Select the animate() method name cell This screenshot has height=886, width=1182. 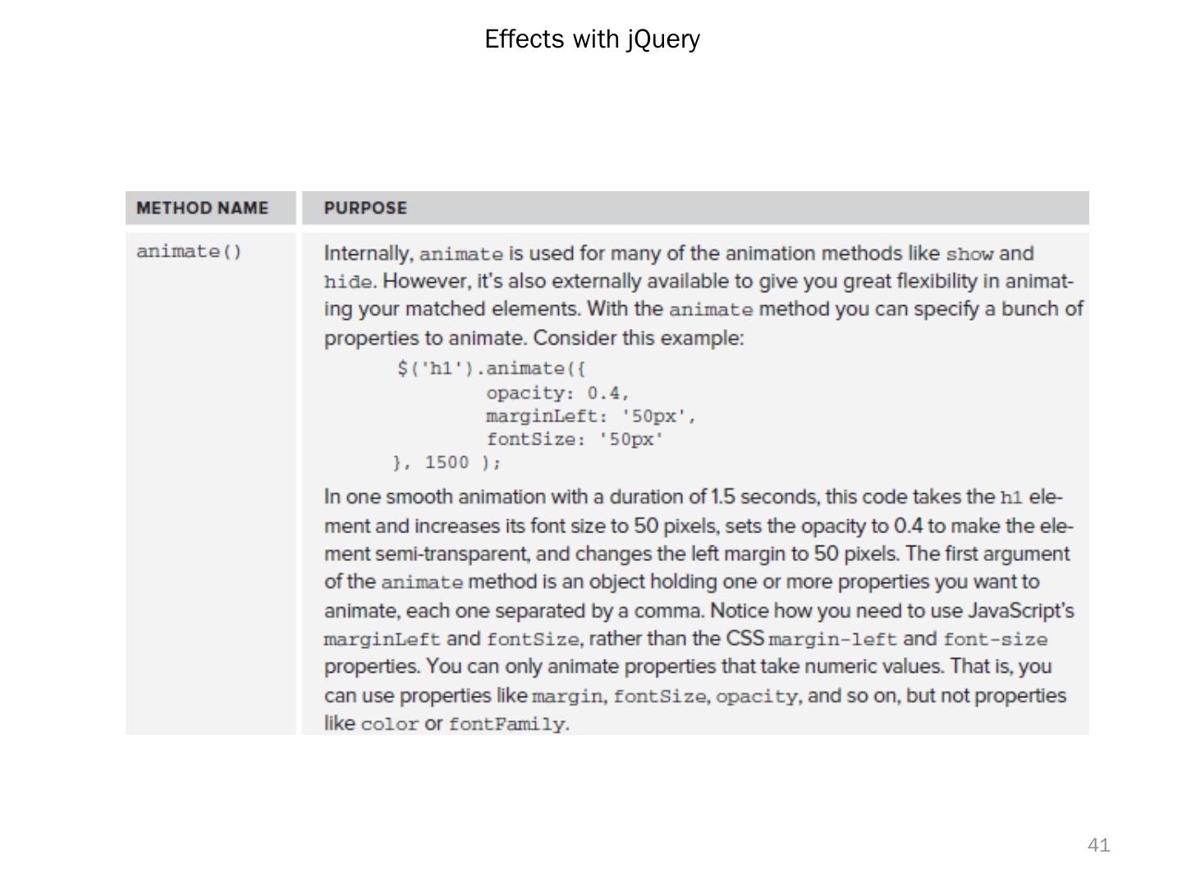(190, 252)
